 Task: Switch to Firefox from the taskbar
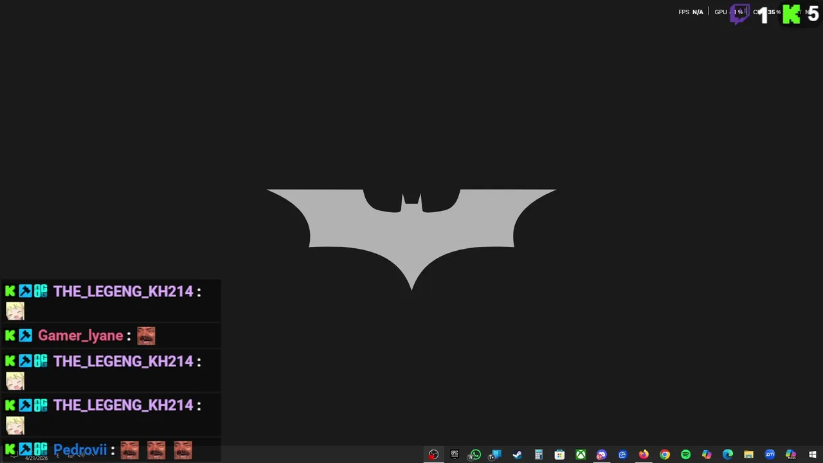[644, 455]
